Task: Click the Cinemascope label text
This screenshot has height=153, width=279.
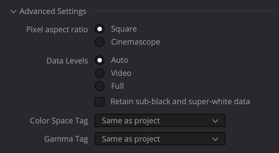Action: tap(136, 42)
